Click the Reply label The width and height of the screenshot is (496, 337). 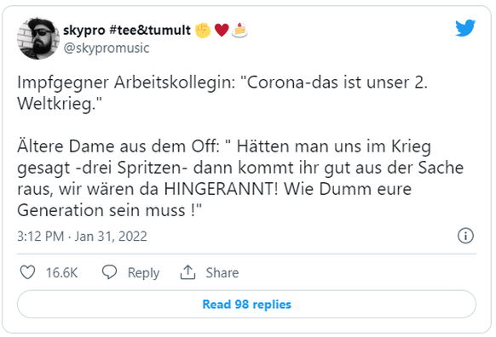(143, 273)
